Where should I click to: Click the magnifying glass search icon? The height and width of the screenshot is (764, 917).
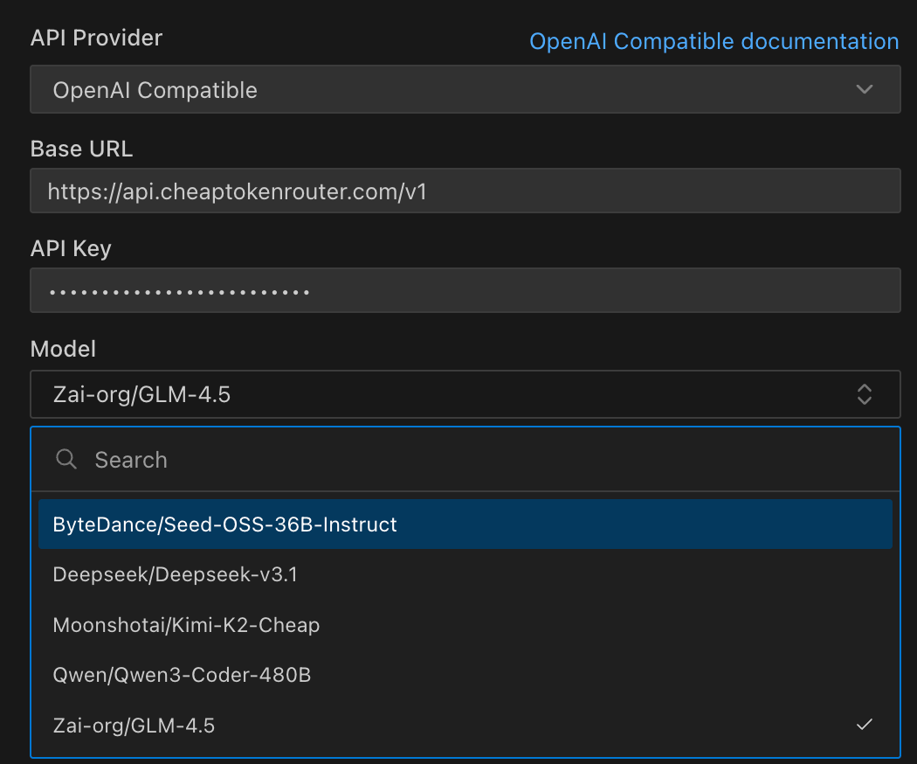point(66,460)
